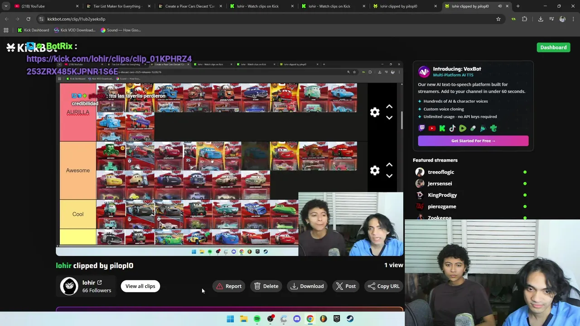Switch to first lohir - Watch clips on Kick tab
This screenshot has height=326, width=580.
261,6
